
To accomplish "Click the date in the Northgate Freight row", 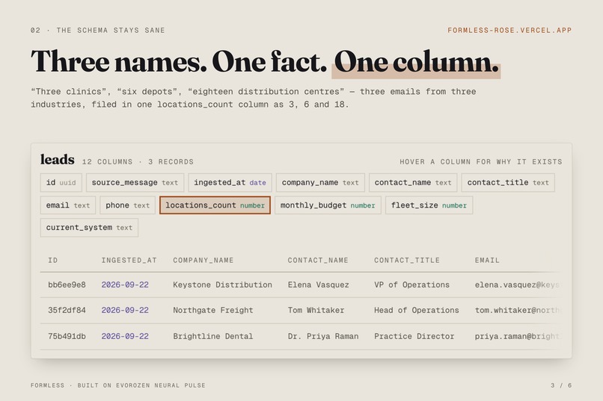I will (x=125, y=311).
